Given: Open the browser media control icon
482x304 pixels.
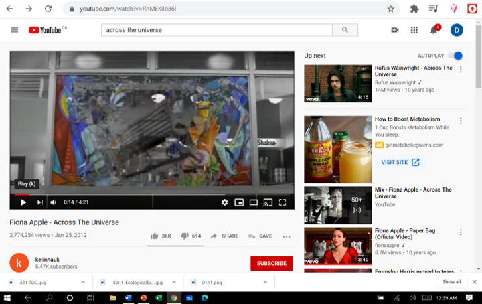Looking at the screenshot, I should pos(433,9).
